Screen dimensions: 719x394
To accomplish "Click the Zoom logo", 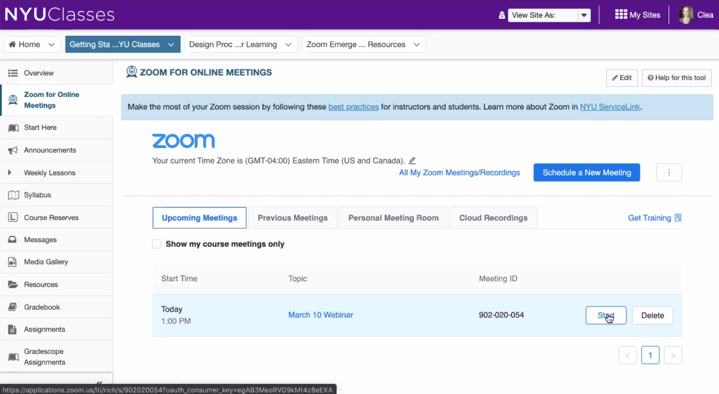I will pyautogui.click(x=183, y=141).
